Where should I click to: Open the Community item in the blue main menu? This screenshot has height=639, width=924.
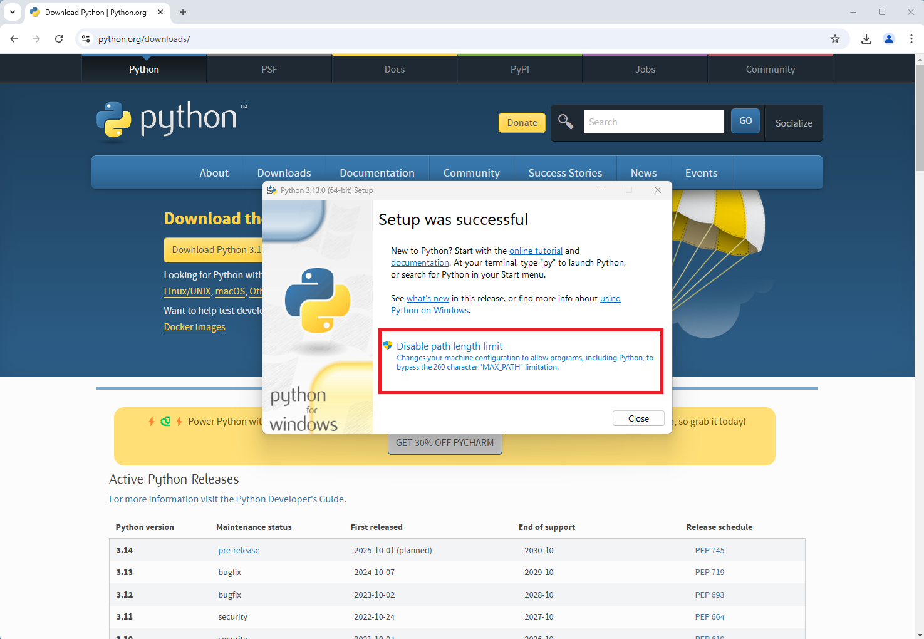[x=472, y=173]
